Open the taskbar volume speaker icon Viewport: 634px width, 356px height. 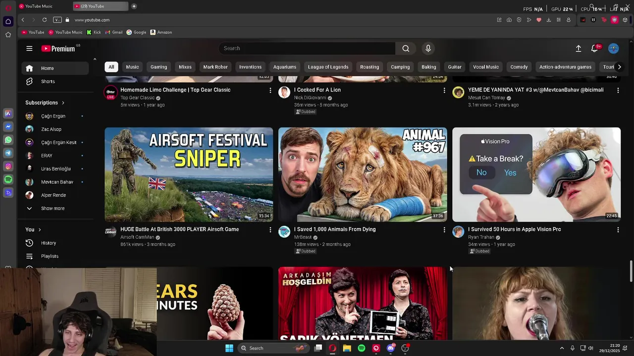pos(590,348)
